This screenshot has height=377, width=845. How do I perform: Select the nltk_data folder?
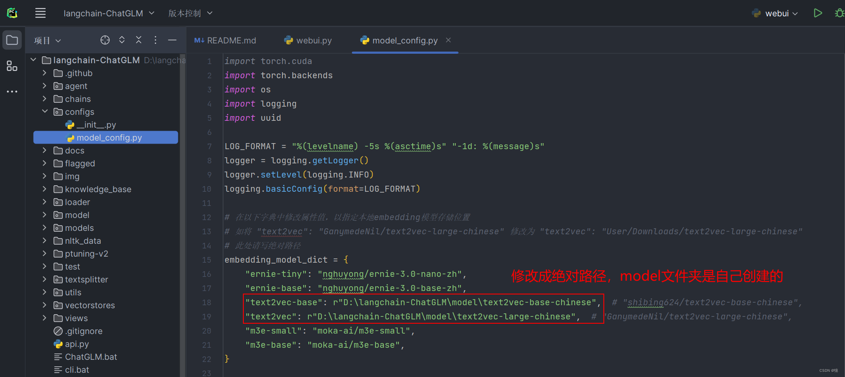pos(77,241)
